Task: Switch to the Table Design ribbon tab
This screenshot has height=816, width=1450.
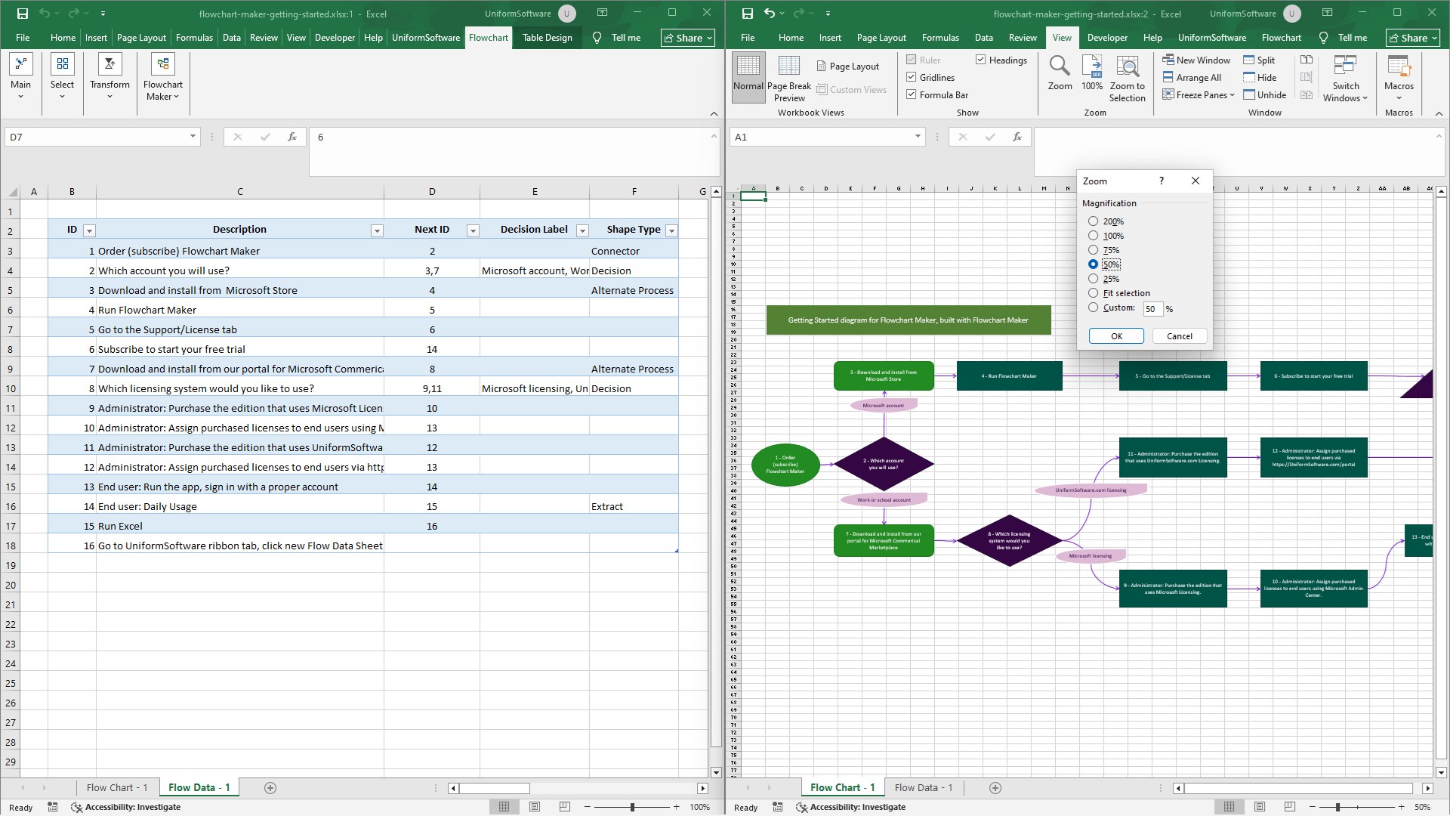Action: (x=547, y=38)
